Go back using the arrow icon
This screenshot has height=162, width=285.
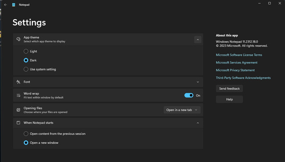coord(5,5)
